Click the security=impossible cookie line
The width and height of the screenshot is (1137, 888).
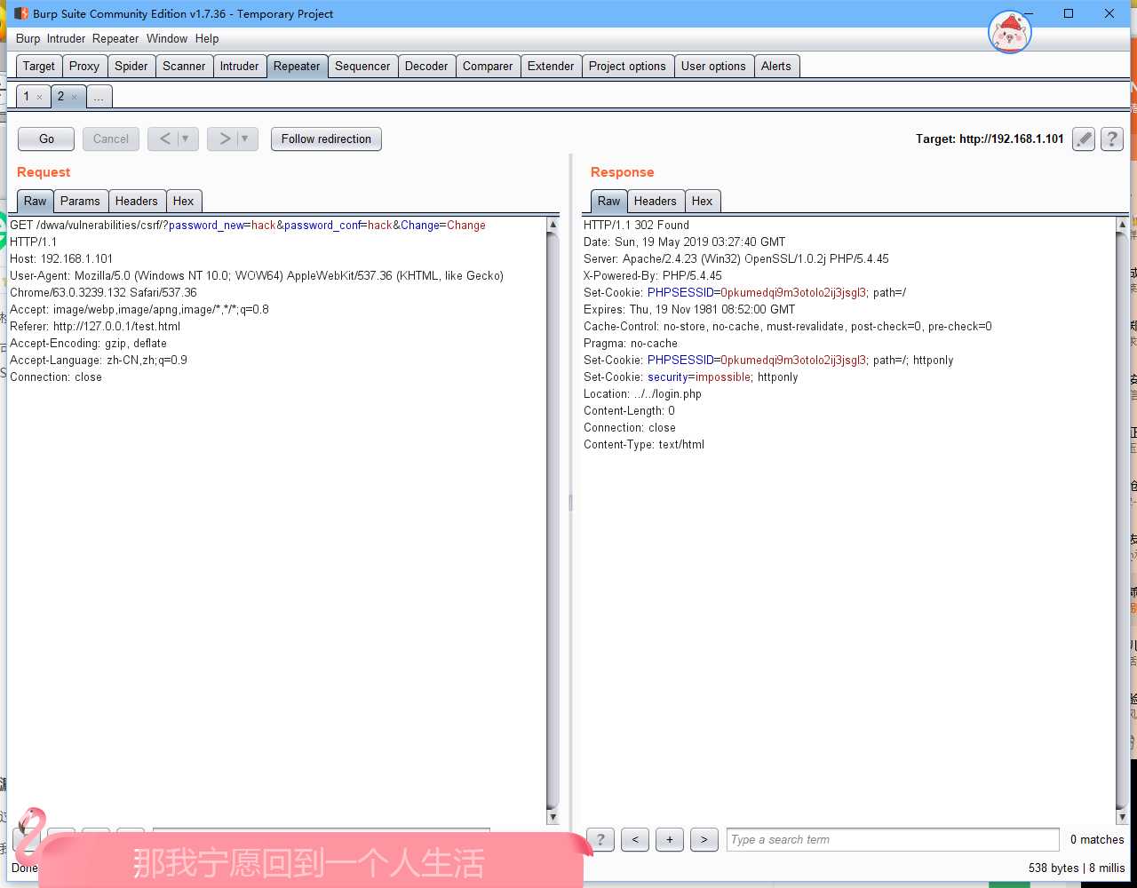[x=691, y=377]
